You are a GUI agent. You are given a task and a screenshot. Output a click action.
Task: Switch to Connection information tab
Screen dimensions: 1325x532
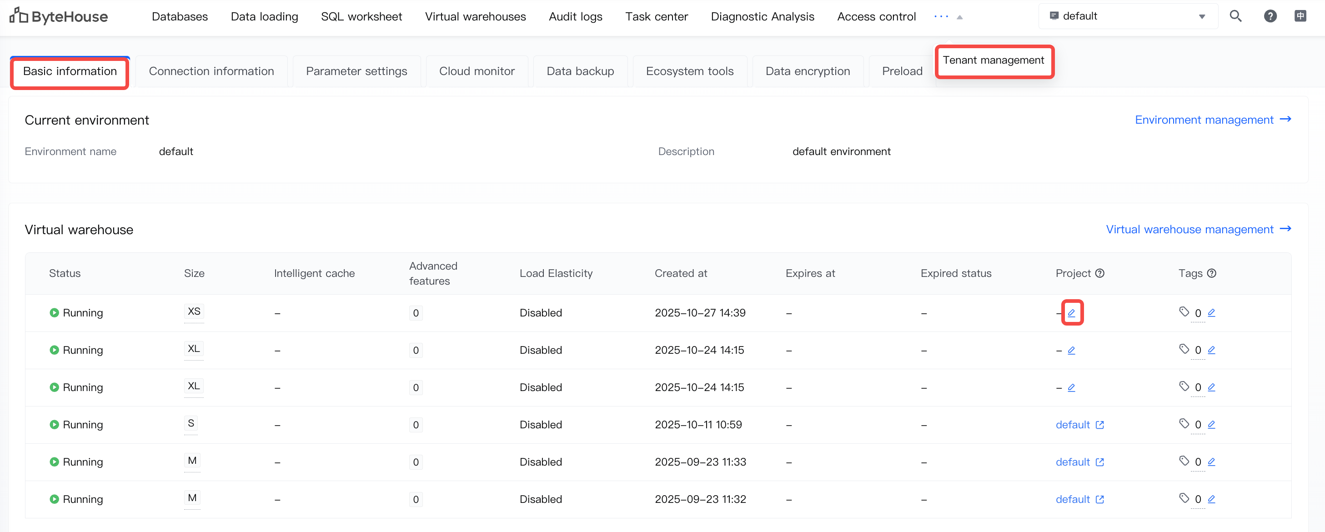pos(211,71)
